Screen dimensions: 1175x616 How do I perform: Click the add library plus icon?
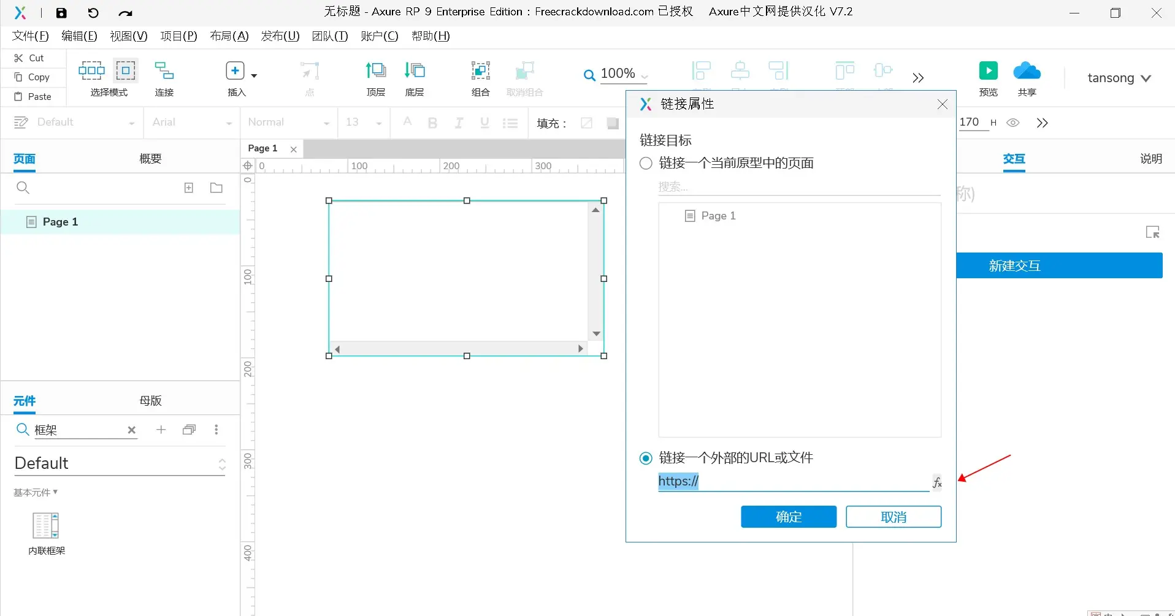(x=161, y=430)
